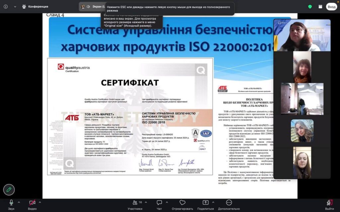Select the top participant video thumbnail
This screenshot has height=212, width=340.
click(x=302, y=35)
